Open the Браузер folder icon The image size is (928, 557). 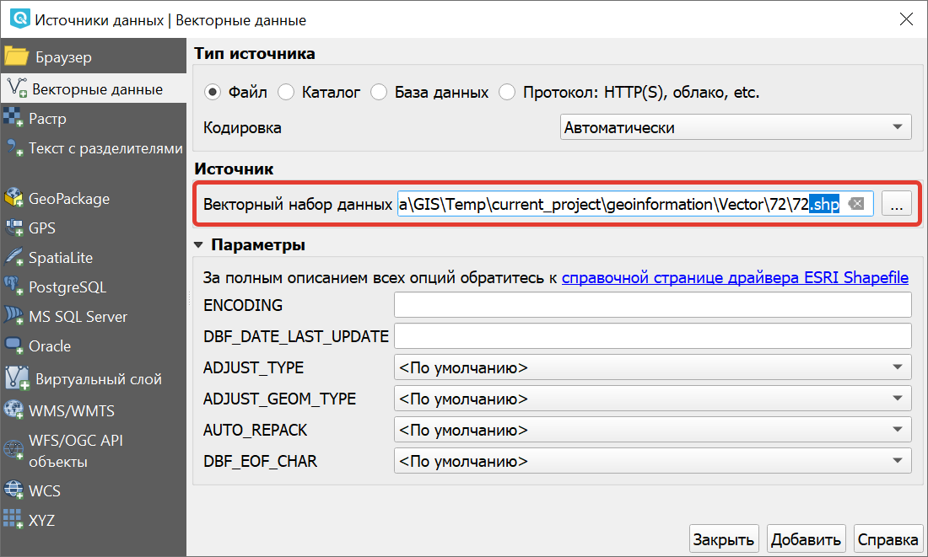click(x=17, y=56)
